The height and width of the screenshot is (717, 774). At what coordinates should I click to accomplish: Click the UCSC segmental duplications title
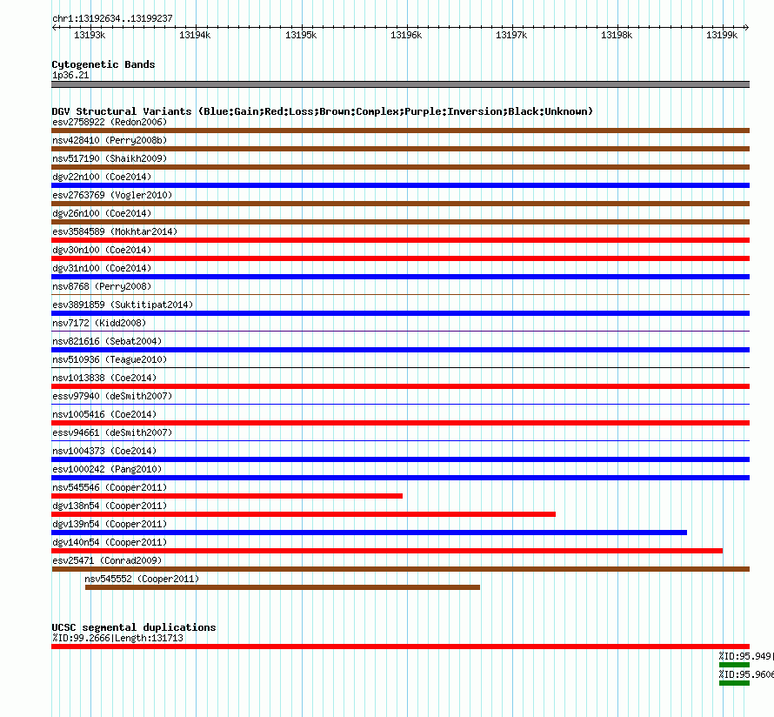[134, 627]
